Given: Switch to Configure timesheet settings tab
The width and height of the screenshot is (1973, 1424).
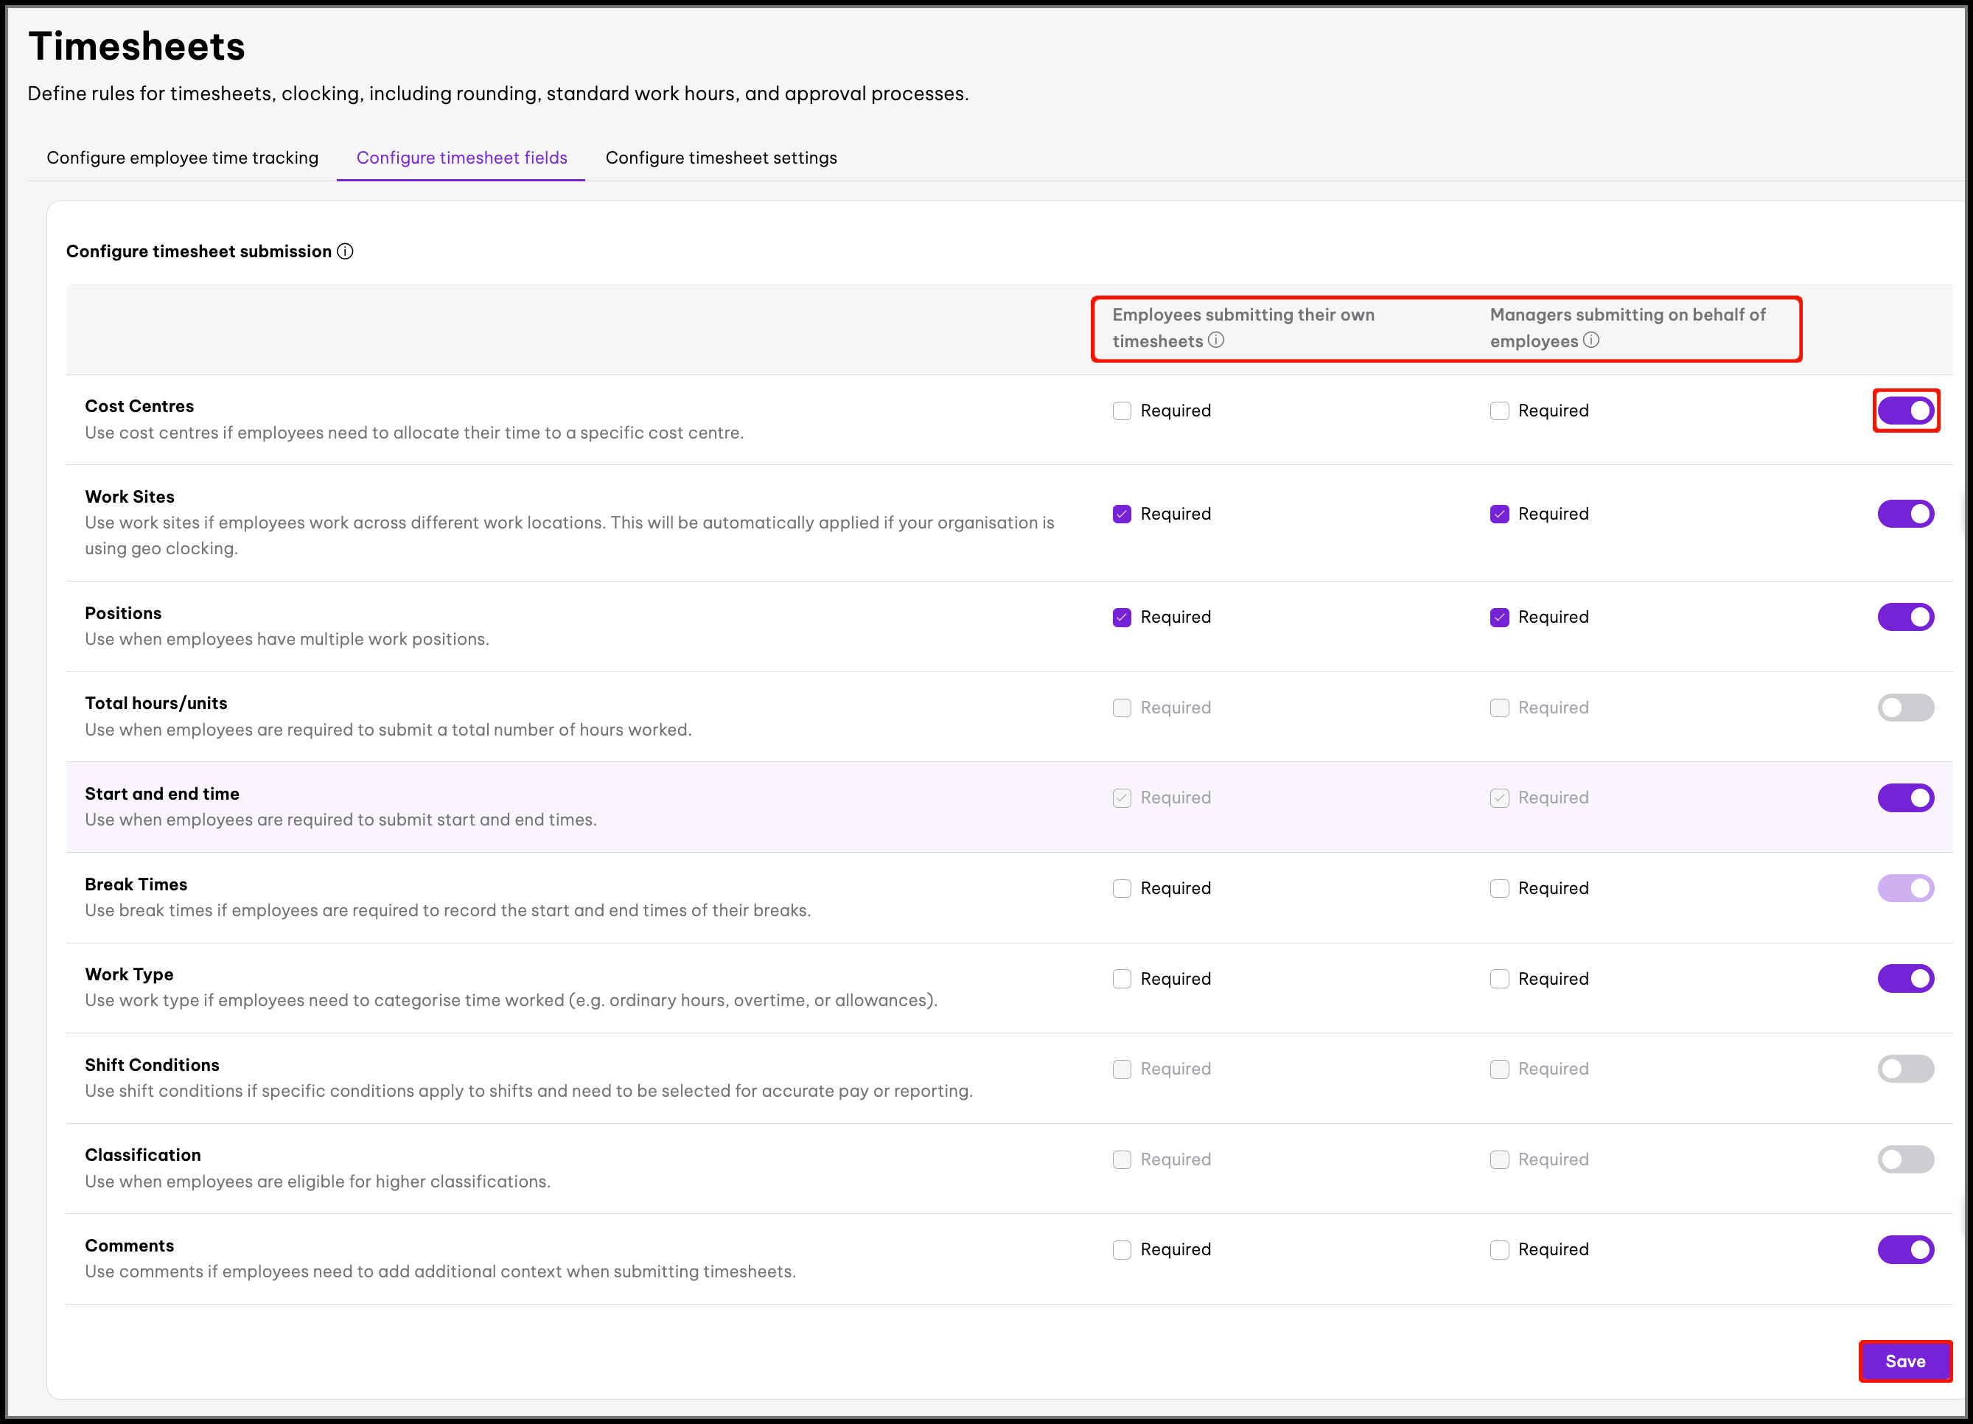Looking at the screenshot, I should 721,158.
